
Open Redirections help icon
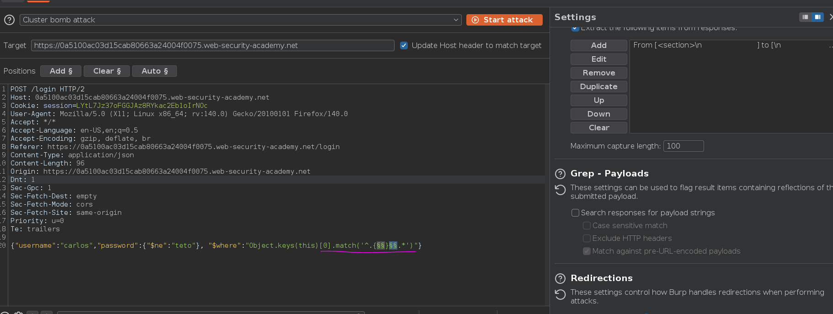click(560, 278)
